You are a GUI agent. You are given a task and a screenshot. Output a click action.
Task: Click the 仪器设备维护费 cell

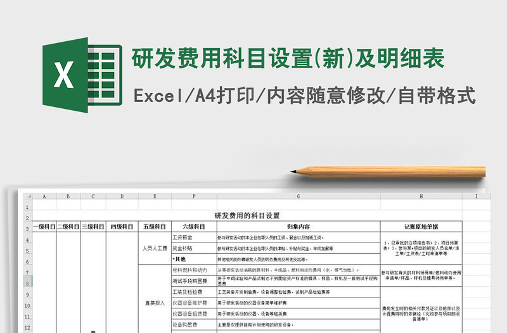194,303
